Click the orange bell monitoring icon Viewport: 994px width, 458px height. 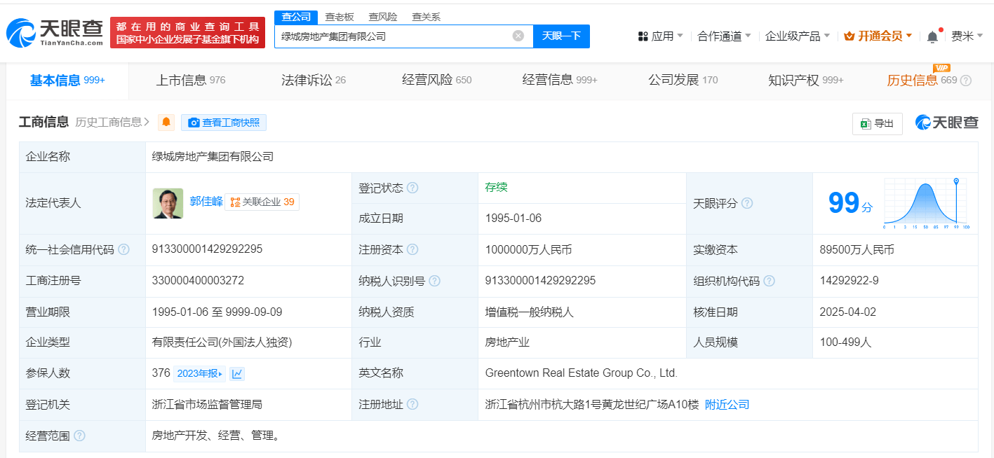coord(166,123)
